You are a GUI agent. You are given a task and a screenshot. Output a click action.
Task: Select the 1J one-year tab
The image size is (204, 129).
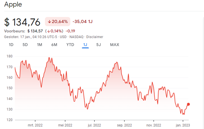coord(85,45)
